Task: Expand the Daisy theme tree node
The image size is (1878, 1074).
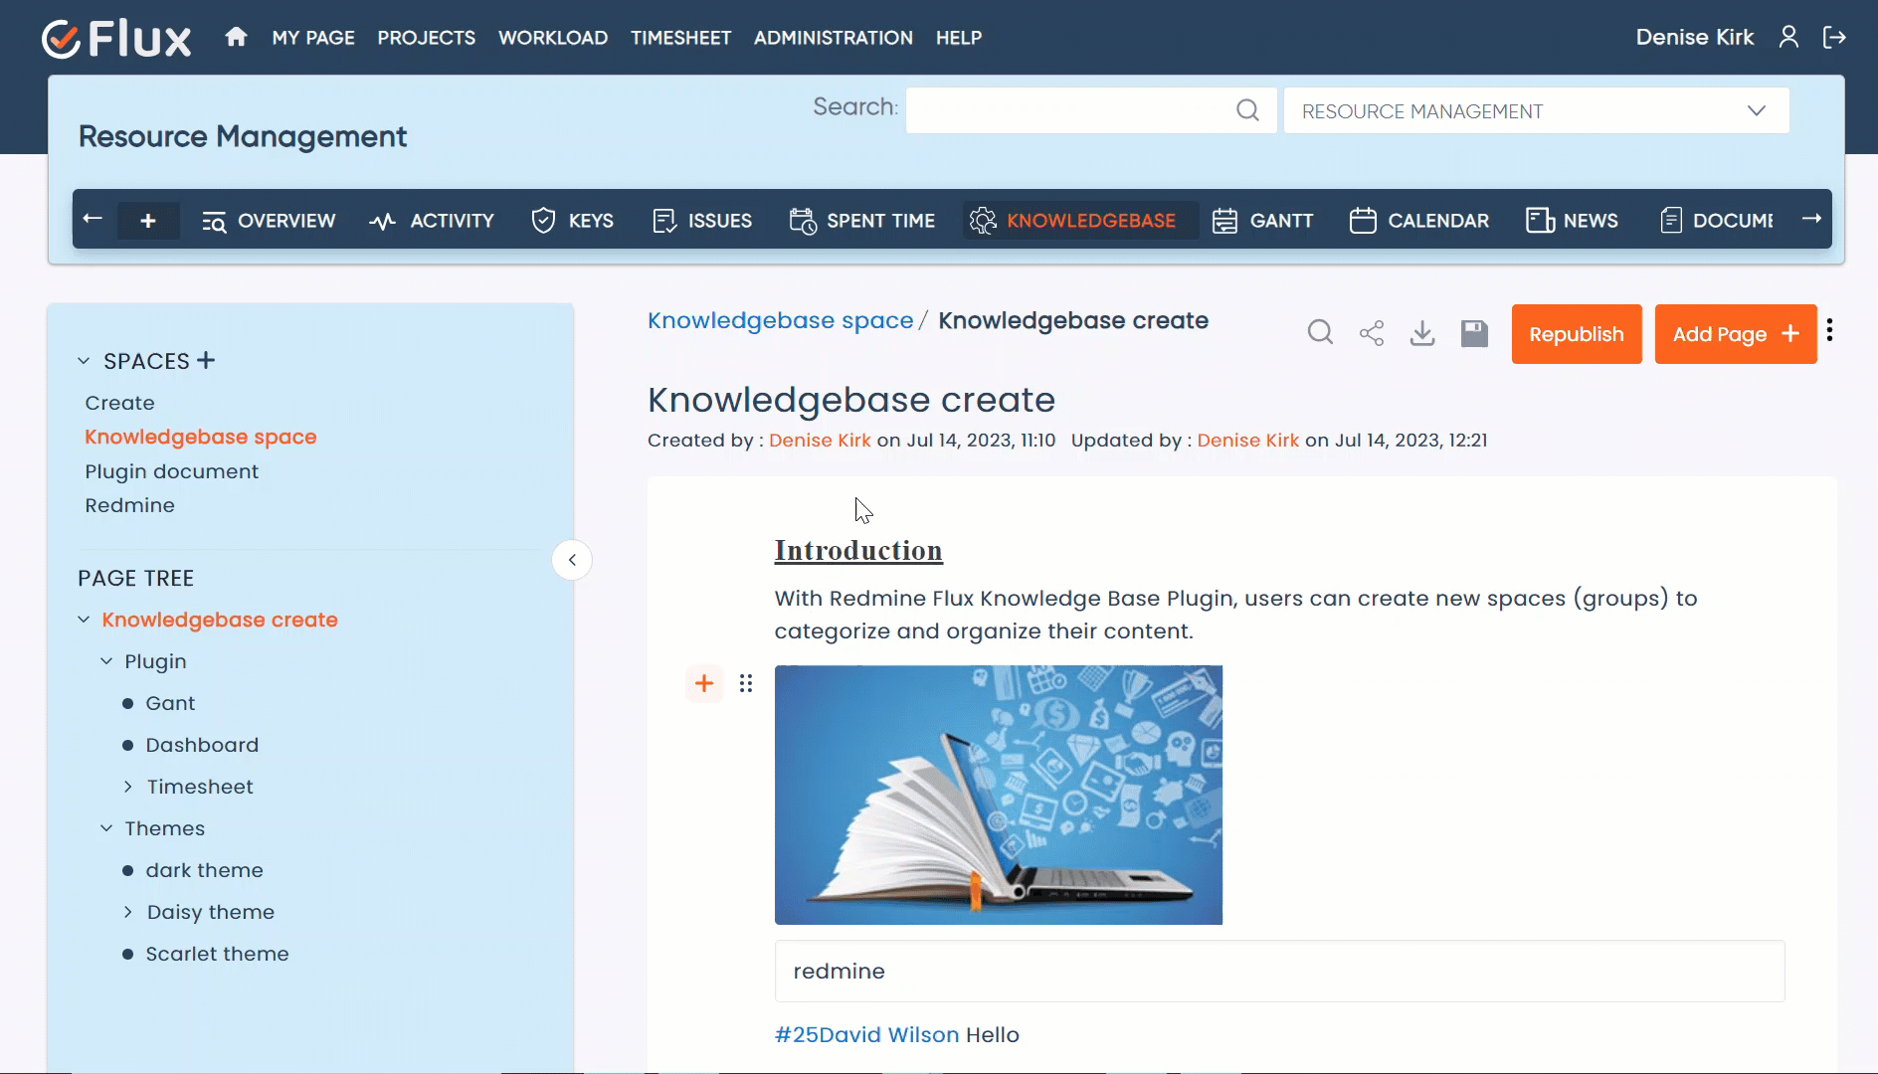Action: [x=128, y=912]
